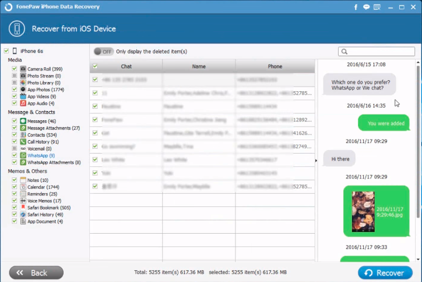Viewport: 422px width, 282px height.
Task: Toggle select-all checkbox in Chat header
Action: (95, 66)
